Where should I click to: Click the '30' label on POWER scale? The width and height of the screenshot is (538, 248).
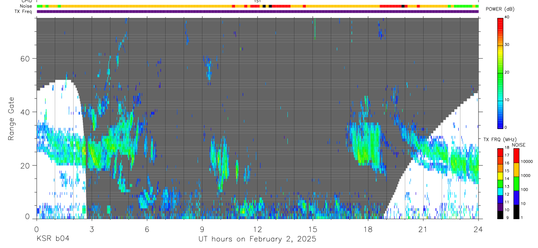tap(508, 45)
